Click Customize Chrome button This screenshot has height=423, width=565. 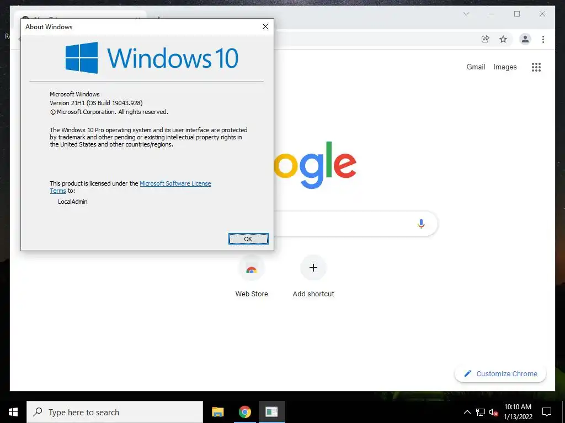(x=500, y=374)
